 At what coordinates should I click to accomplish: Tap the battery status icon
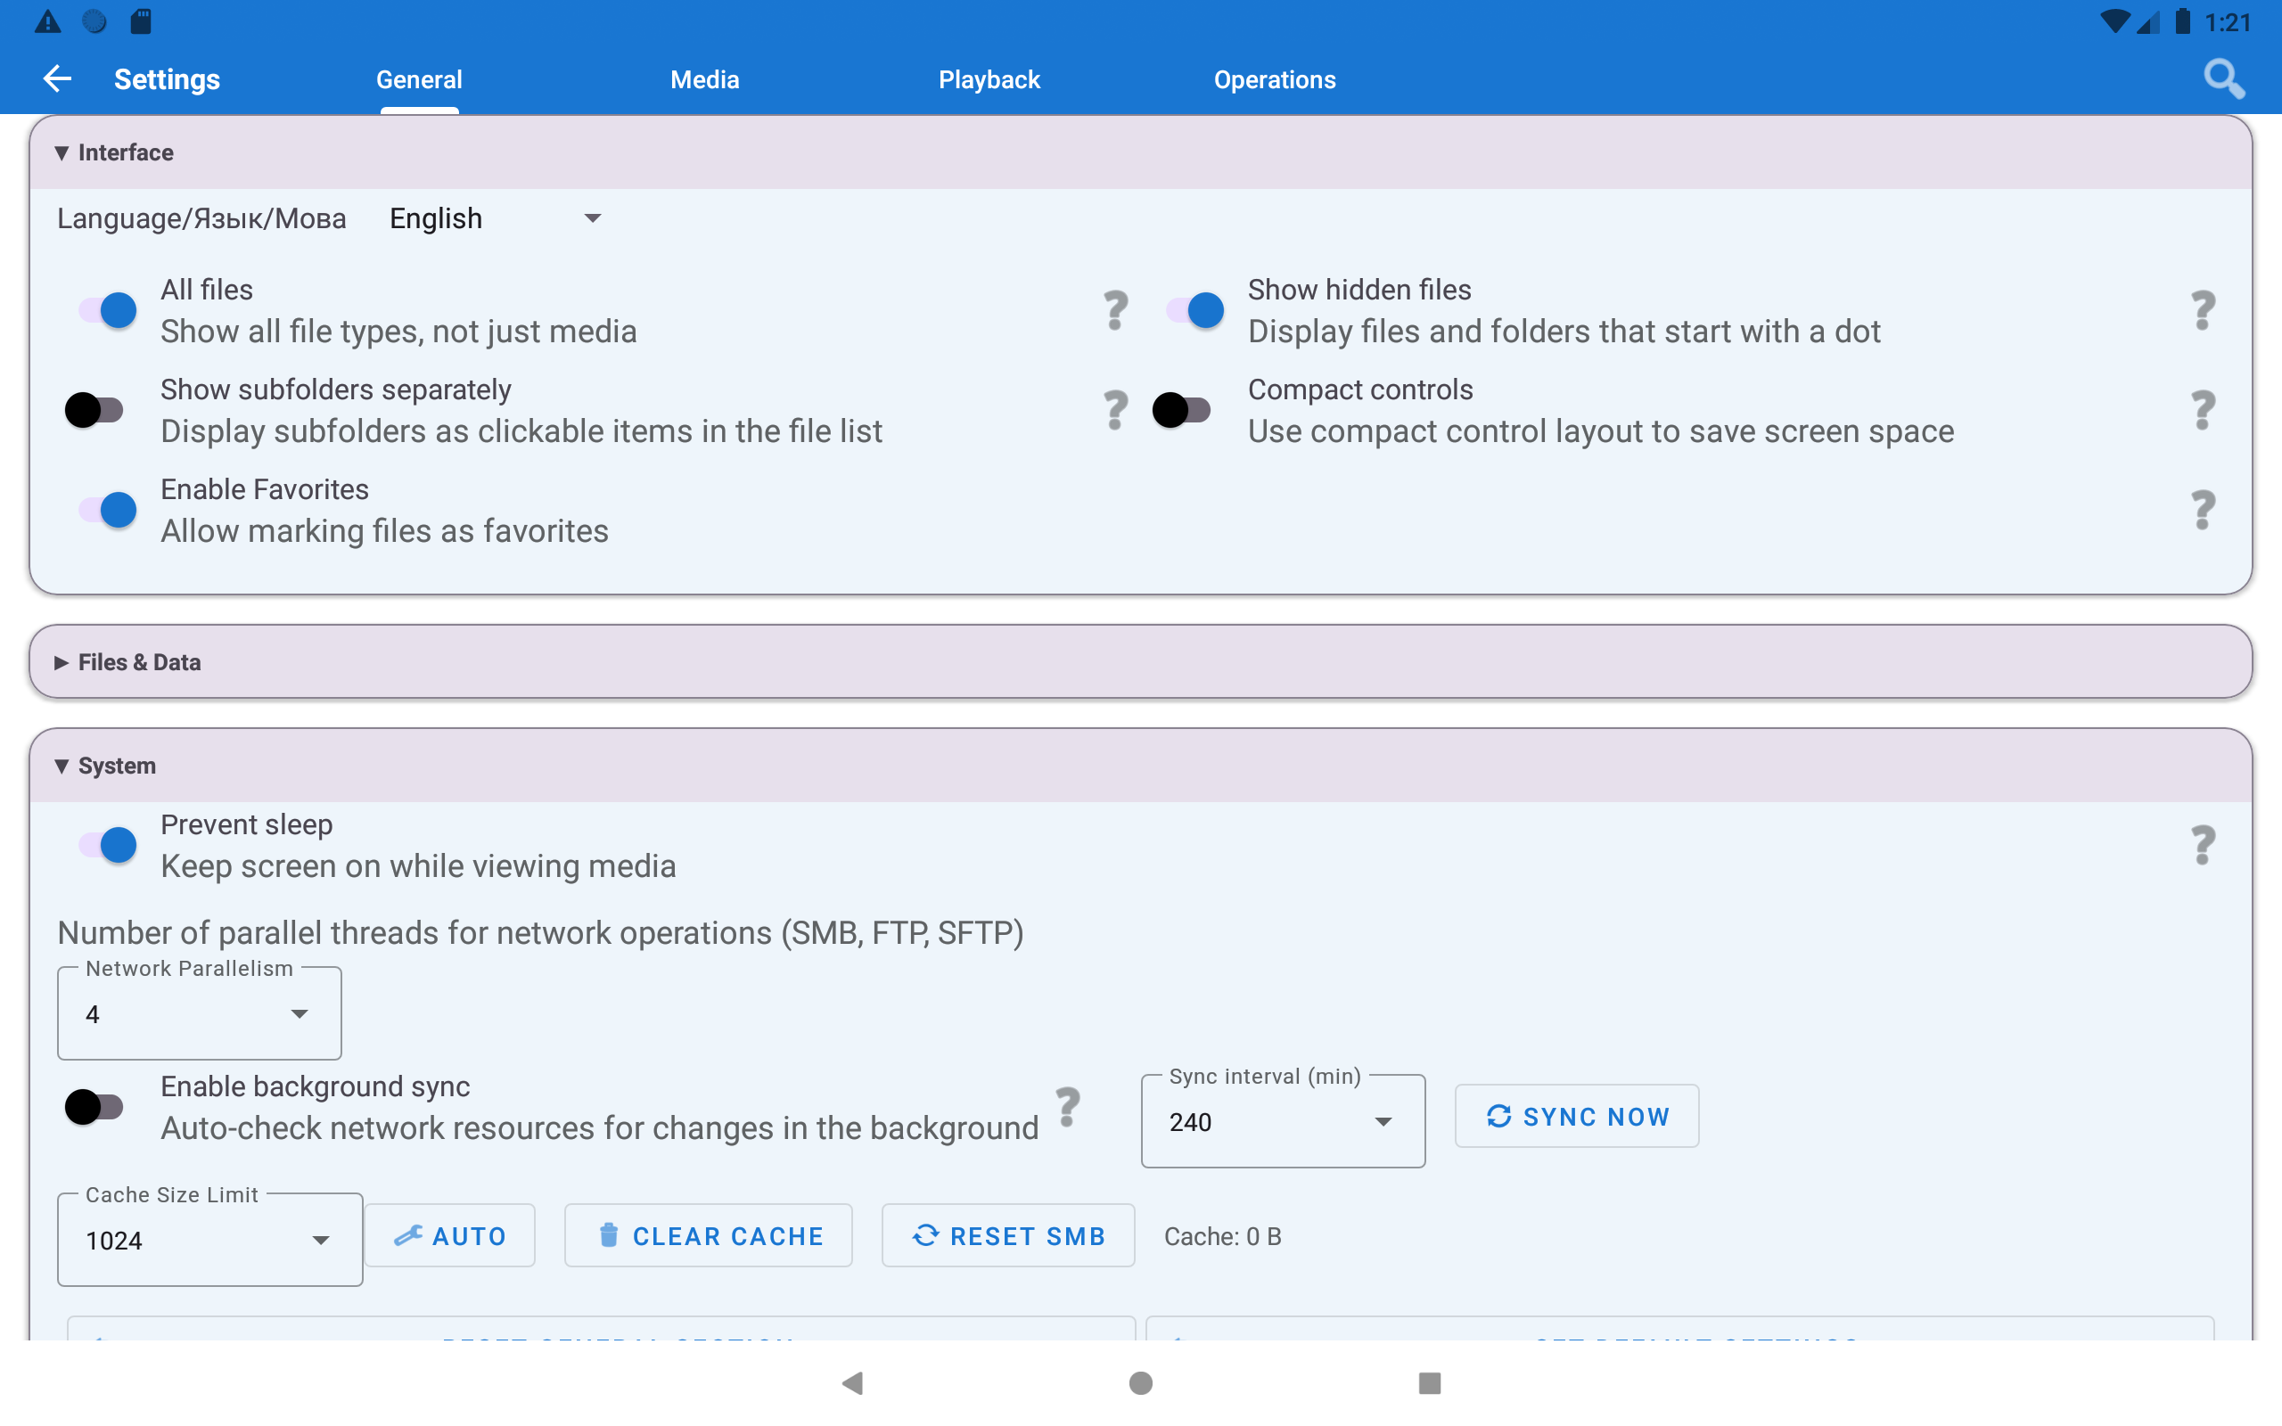point(2182,21)
